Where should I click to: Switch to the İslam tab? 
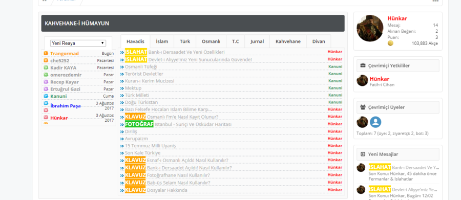(162, 41)
